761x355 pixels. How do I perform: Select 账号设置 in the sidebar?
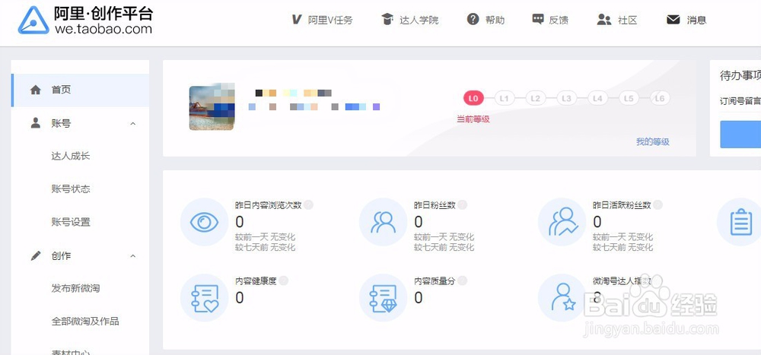pyautogui.click(x=71, y=222)
